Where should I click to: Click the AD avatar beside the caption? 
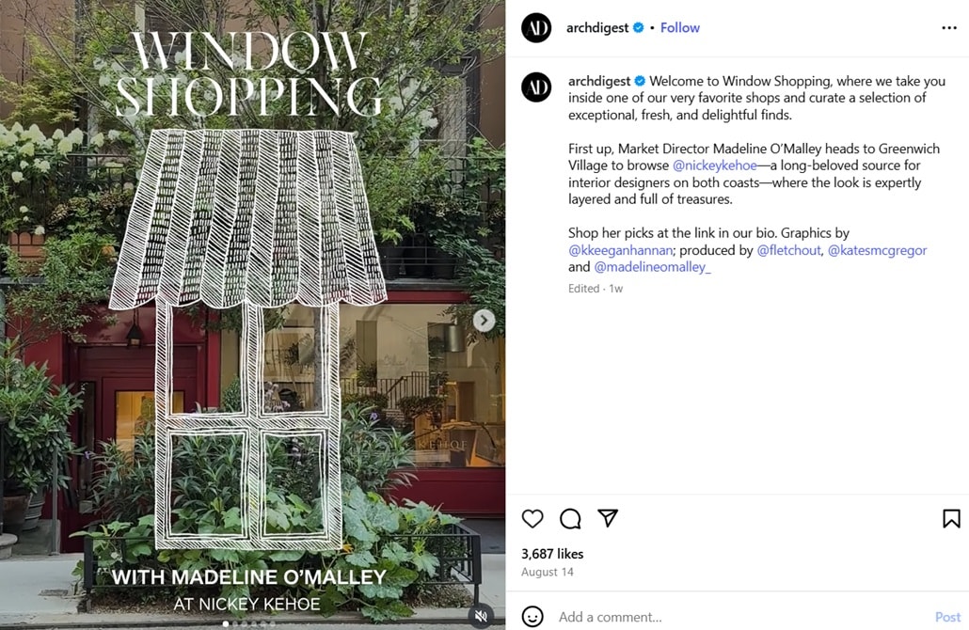coord(536,87)
